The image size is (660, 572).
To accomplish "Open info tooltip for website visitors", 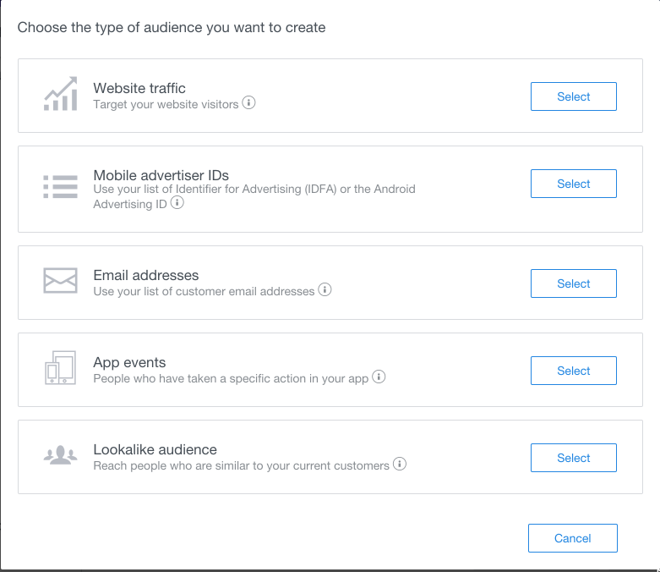I will tap(248, 102).
